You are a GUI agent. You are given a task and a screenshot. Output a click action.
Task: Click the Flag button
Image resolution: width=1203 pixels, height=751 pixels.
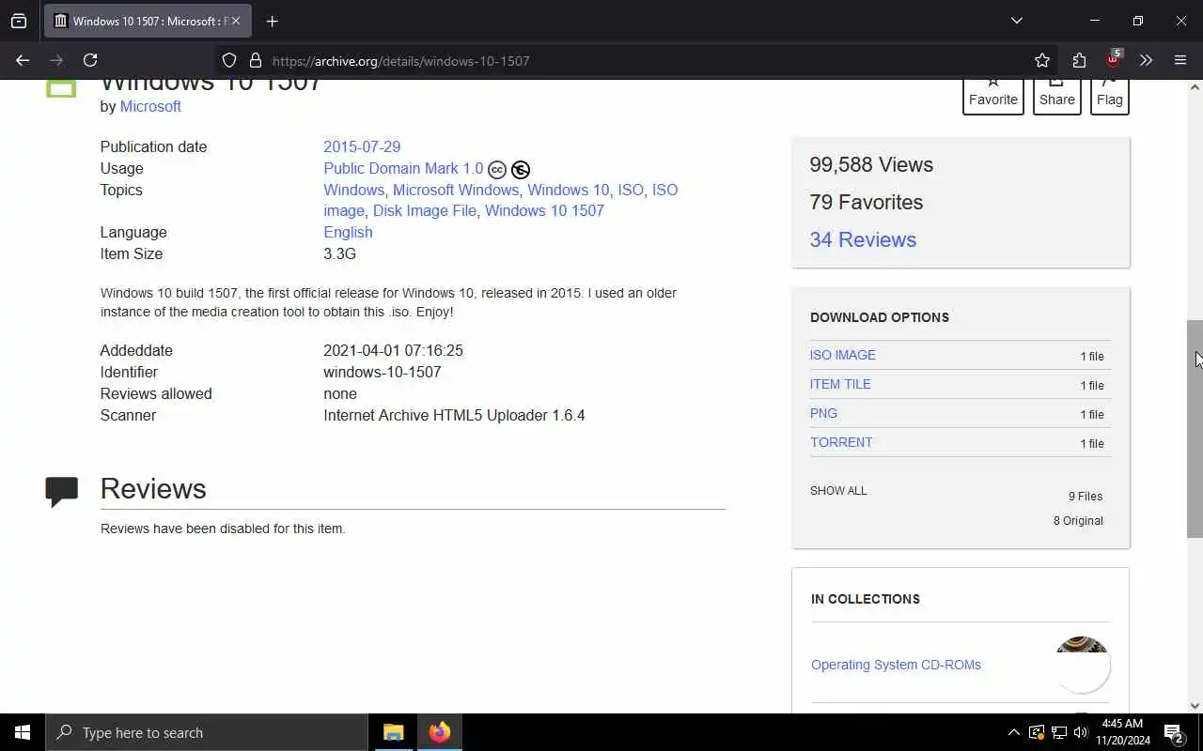(x=1109, y=96)
